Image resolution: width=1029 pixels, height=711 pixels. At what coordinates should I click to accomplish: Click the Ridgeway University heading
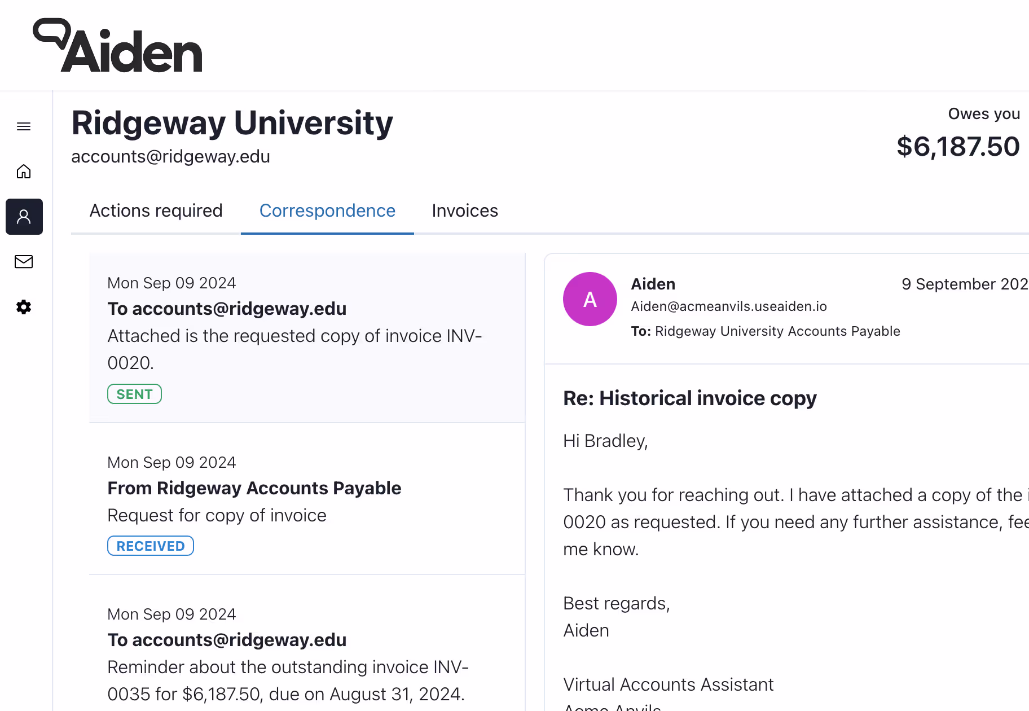[232, 123]
